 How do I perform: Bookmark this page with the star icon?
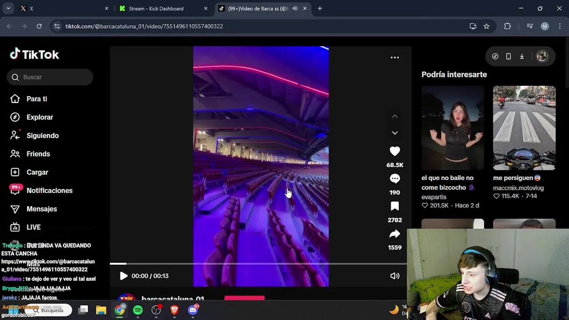pyautogui.click(x=486, y=26)
